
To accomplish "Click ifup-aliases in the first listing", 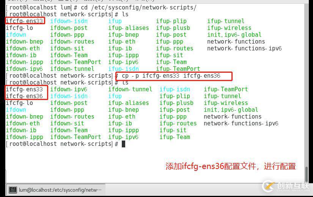I will coord(129,28).
